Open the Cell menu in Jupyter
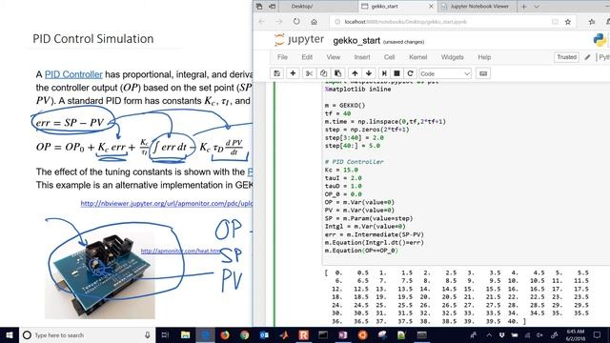This screenshot has width=610, height=343. (x=390, y=57)
